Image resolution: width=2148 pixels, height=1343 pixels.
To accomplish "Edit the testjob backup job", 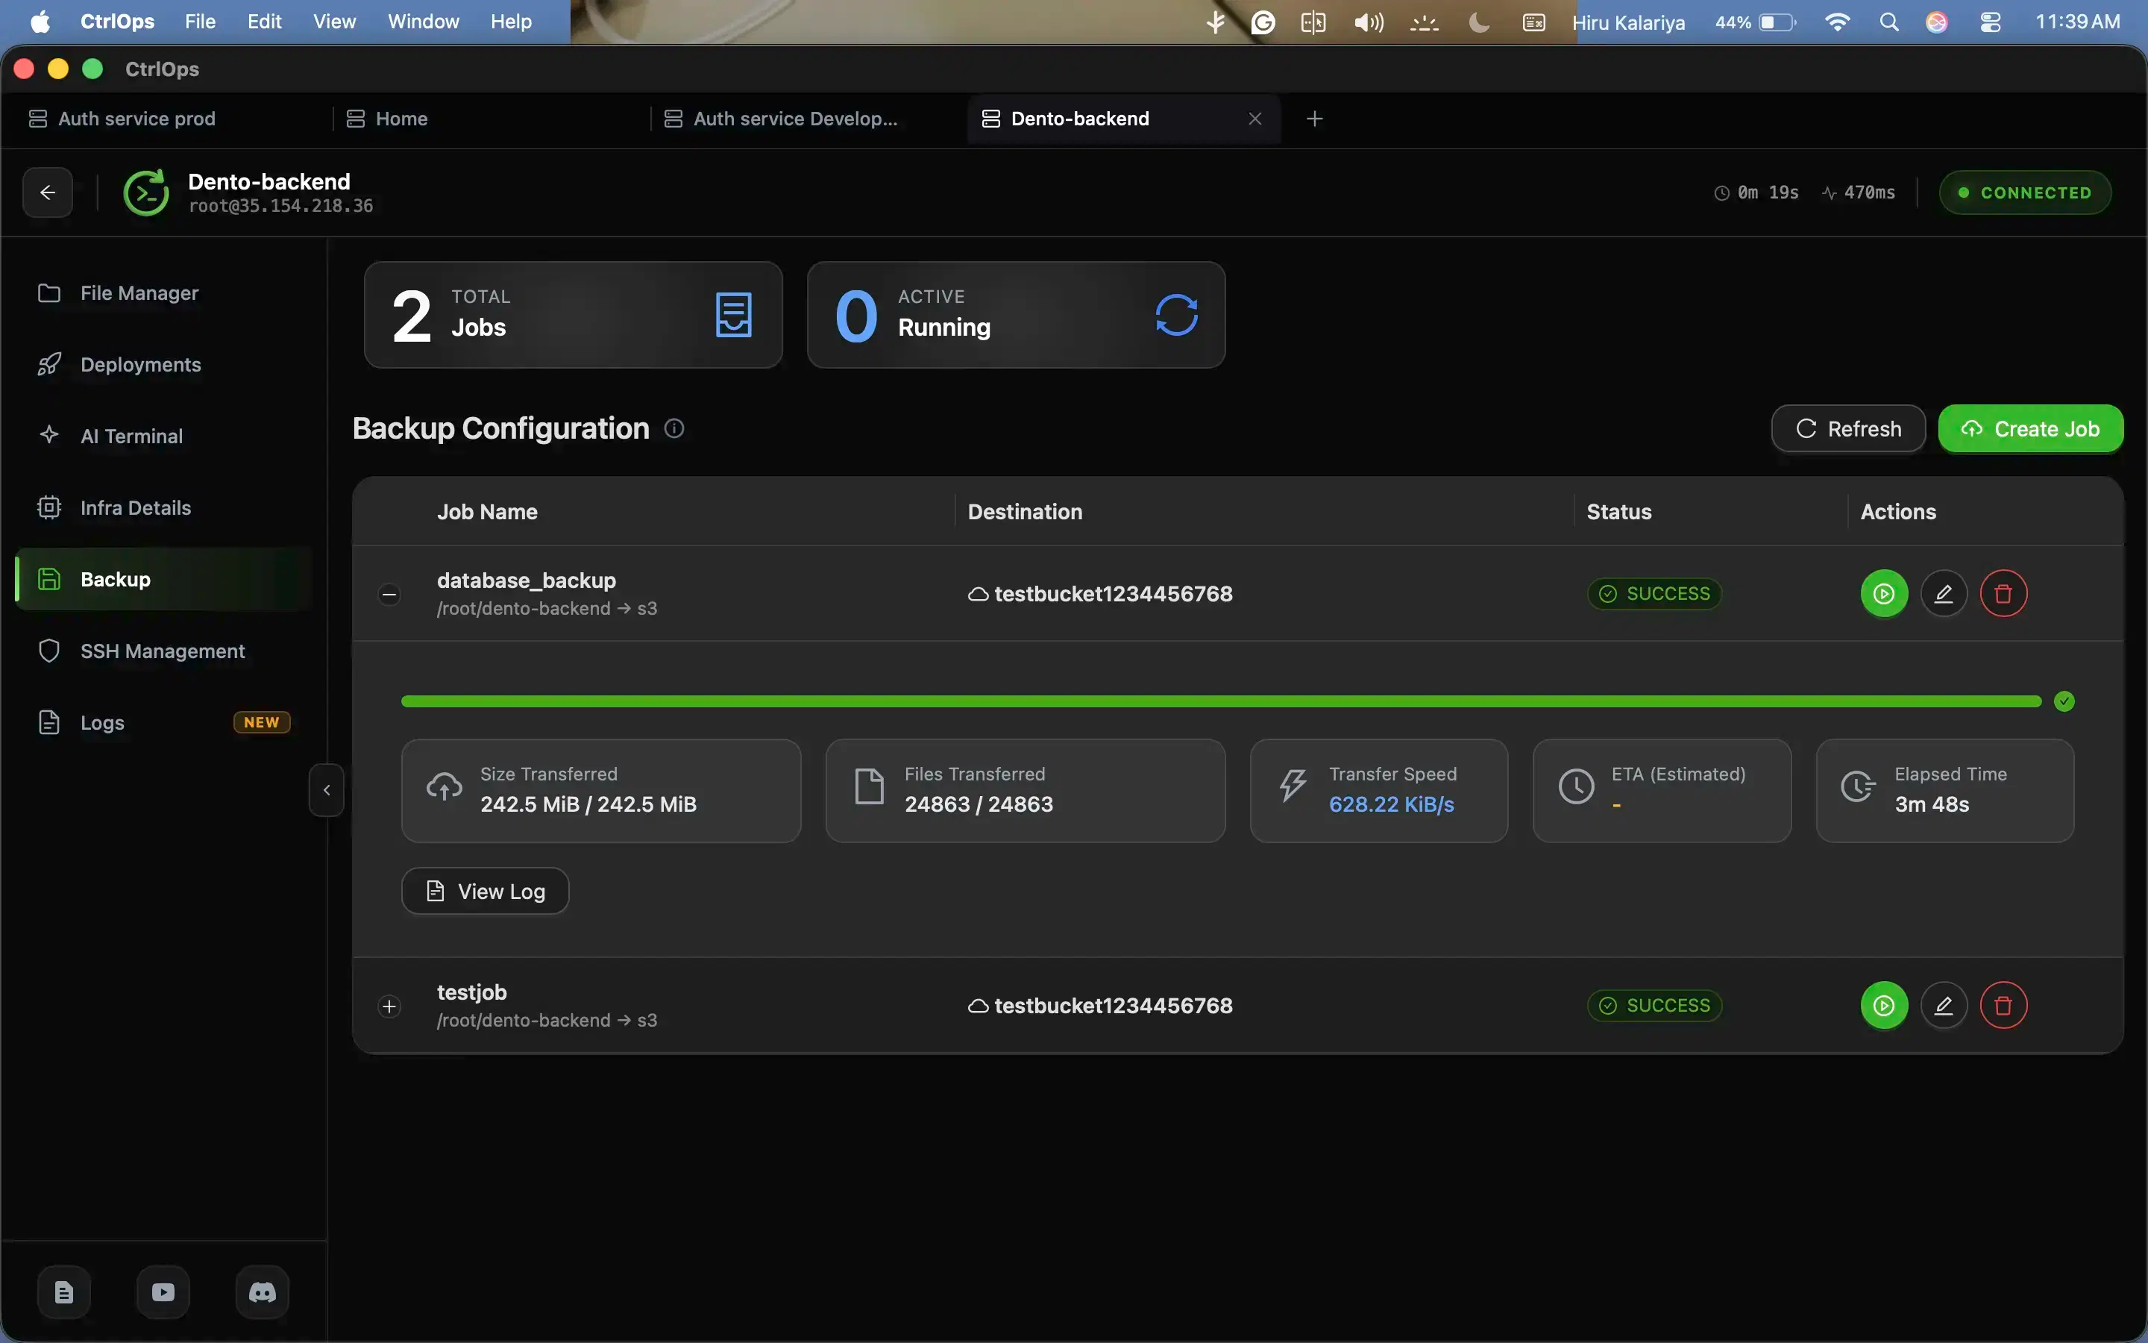I will pyautogui.click(x=1943, y=1006).
